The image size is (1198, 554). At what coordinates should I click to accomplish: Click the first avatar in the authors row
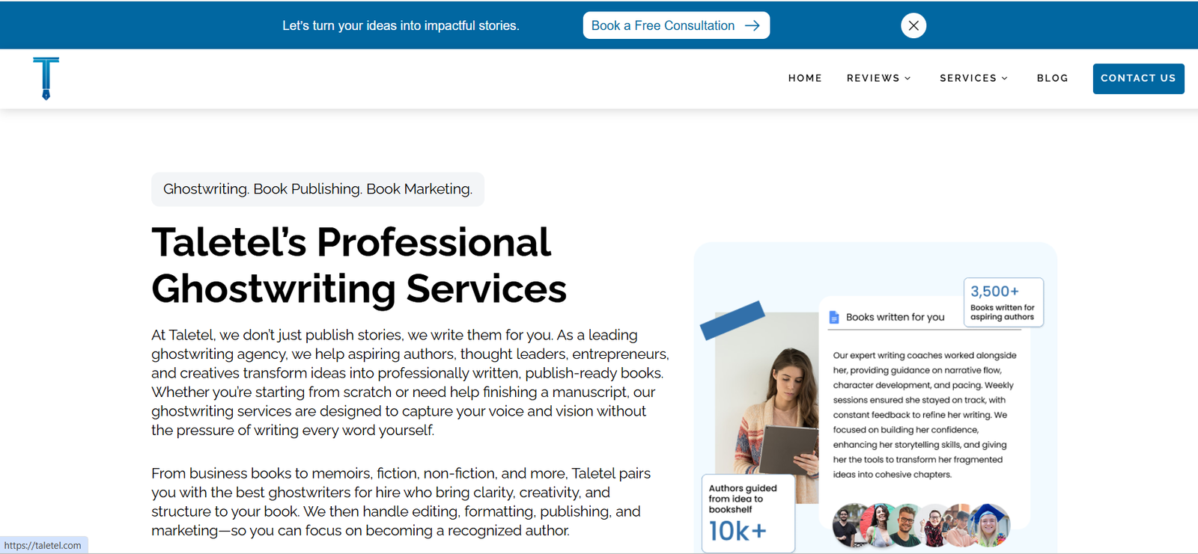[849, 524]
